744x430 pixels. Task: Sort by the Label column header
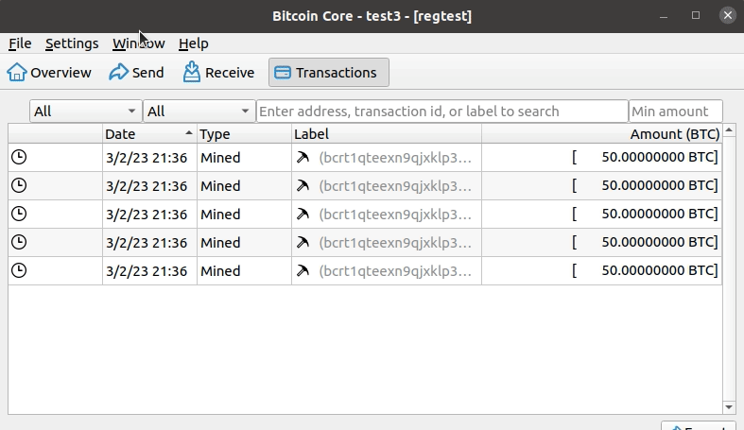387,134
